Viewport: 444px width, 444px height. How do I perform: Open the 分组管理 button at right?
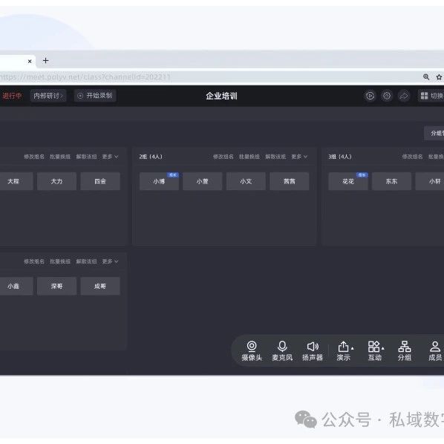(434, 133)
